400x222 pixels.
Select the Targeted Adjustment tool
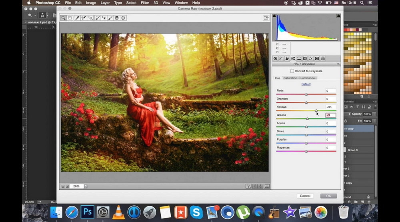coord(90,18)
